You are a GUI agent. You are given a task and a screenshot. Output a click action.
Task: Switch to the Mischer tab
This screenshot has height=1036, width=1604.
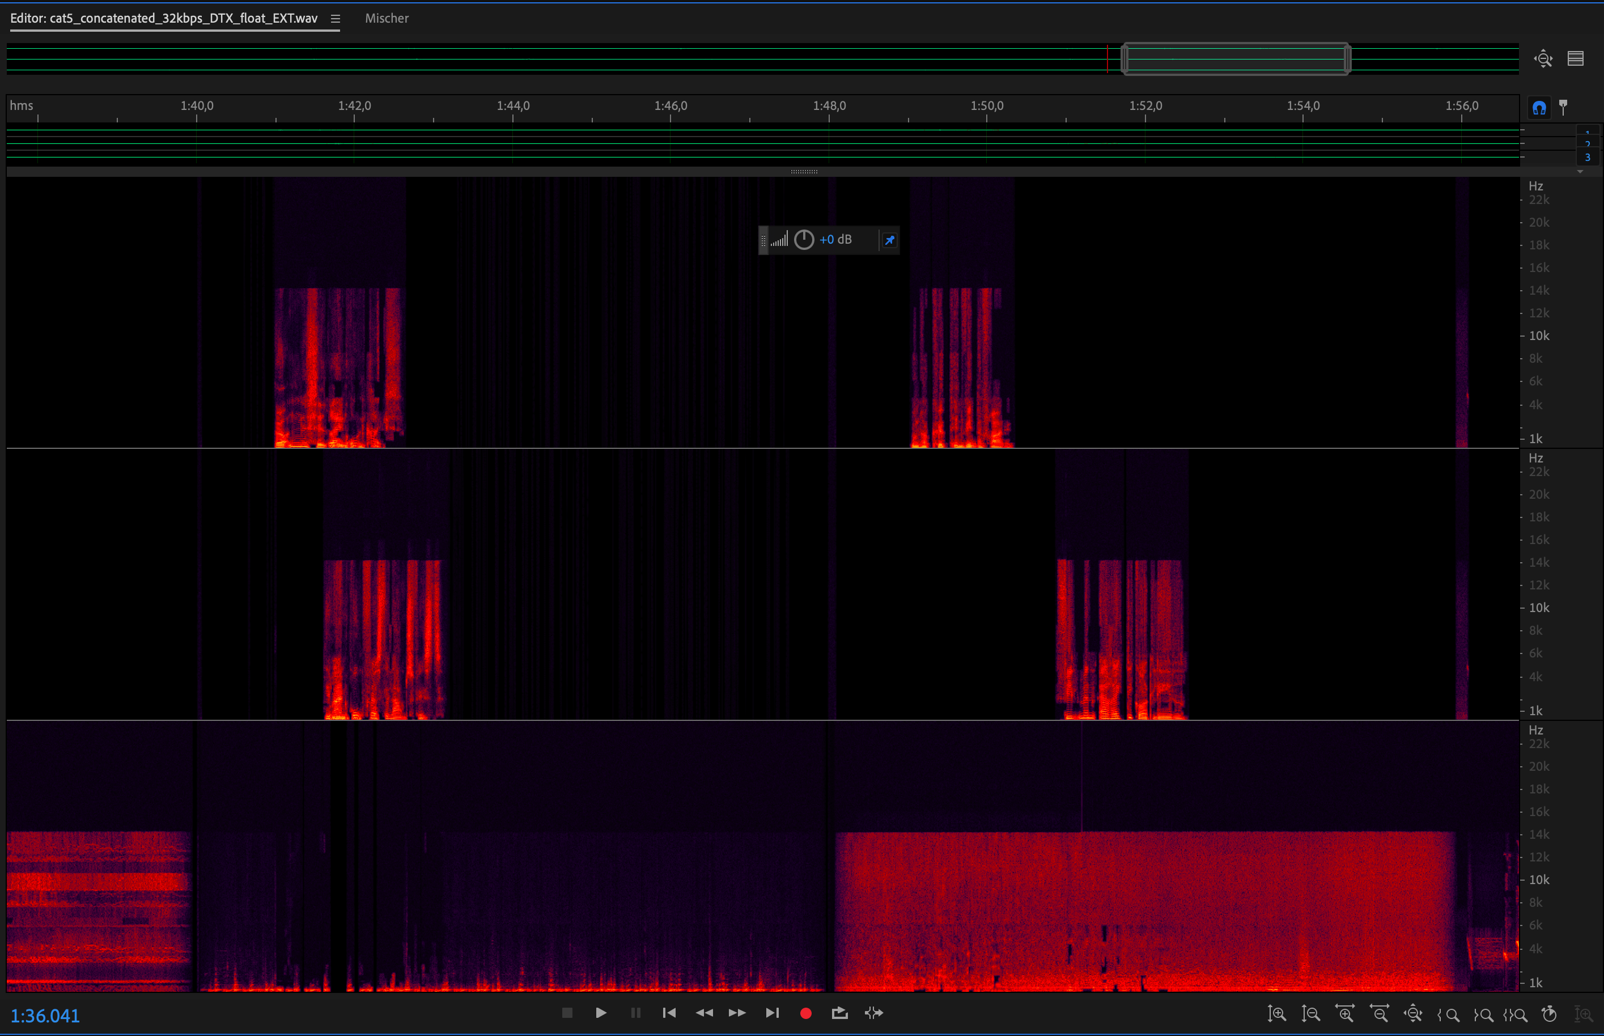386,19
